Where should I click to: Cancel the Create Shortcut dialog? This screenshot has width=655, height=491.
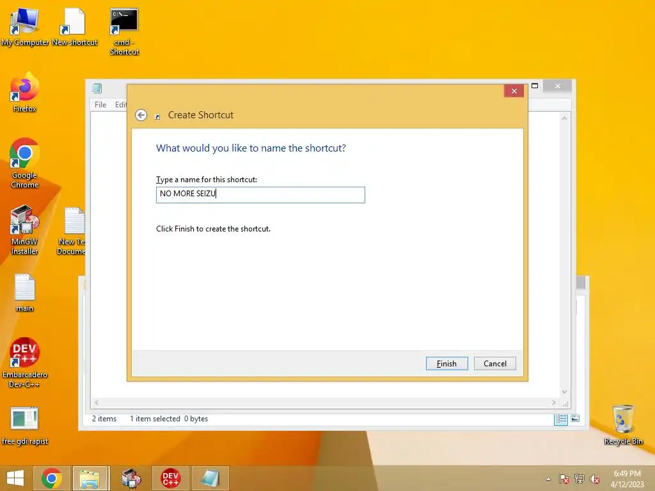pyautogui.click(x=494, y=364)
